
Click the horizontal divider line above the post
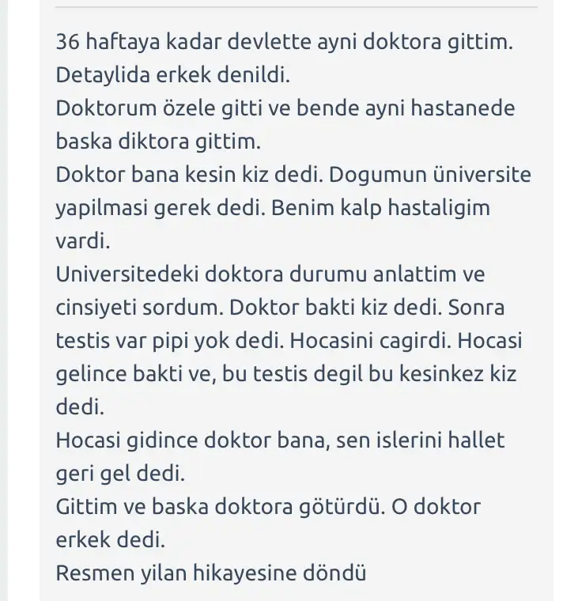297,7
